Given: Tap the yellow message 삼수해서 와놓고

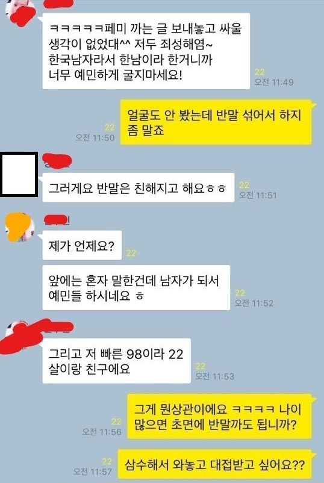Looking at the screenshot, I should click(x=214, y=464).
